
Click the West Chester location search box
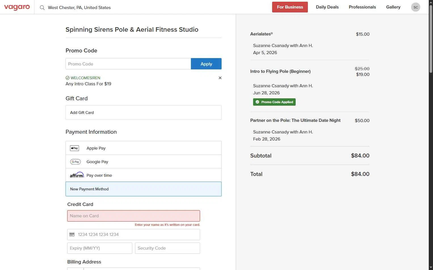79,8
